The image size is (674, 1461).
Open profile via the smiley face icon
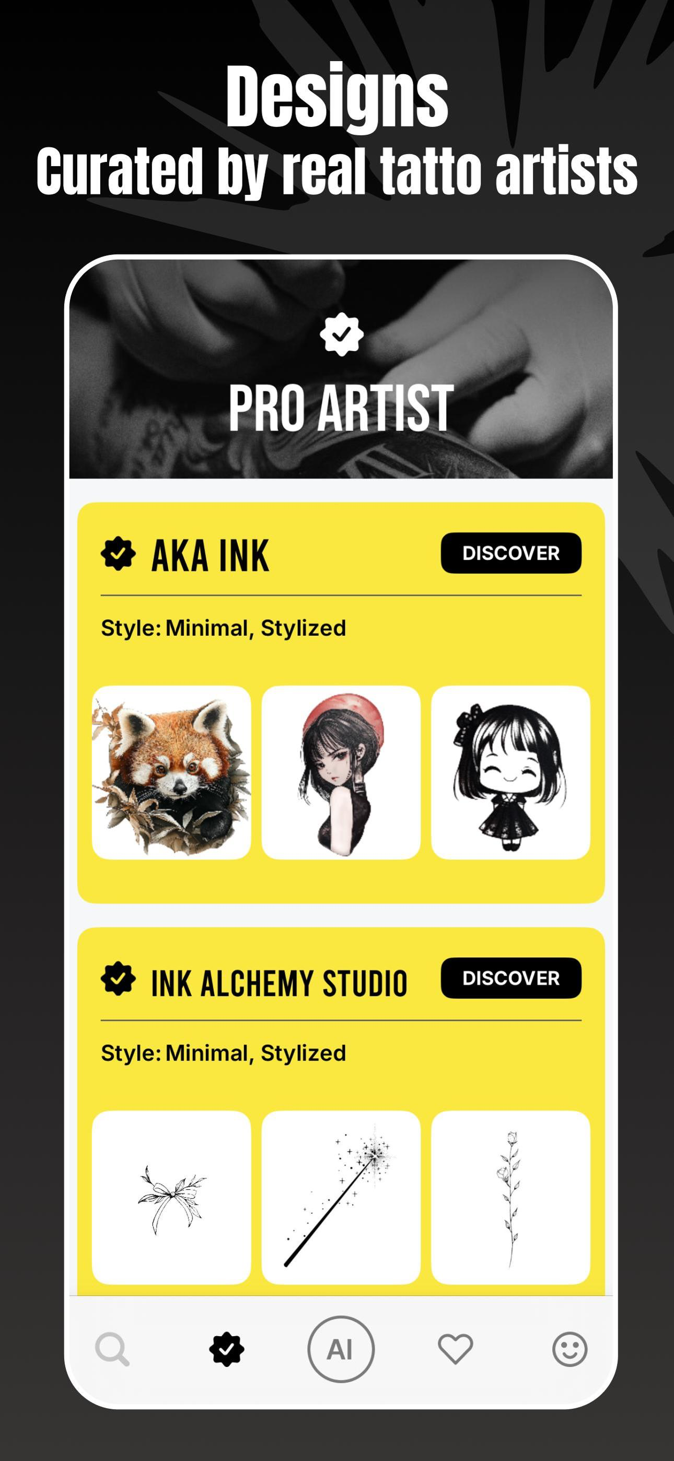click(570, 1349)
